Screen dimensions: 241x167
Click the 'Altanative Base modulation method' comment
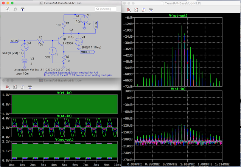[71, 72]
